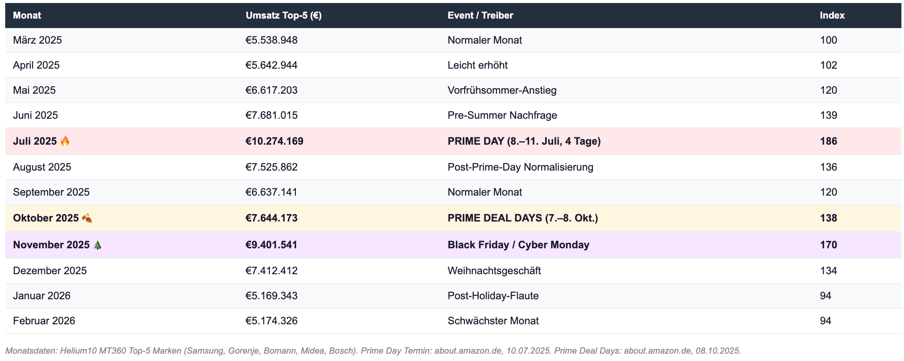Select the Umsatz Top-5 (€) column header
904x361 pixels.
click(283, 16)
